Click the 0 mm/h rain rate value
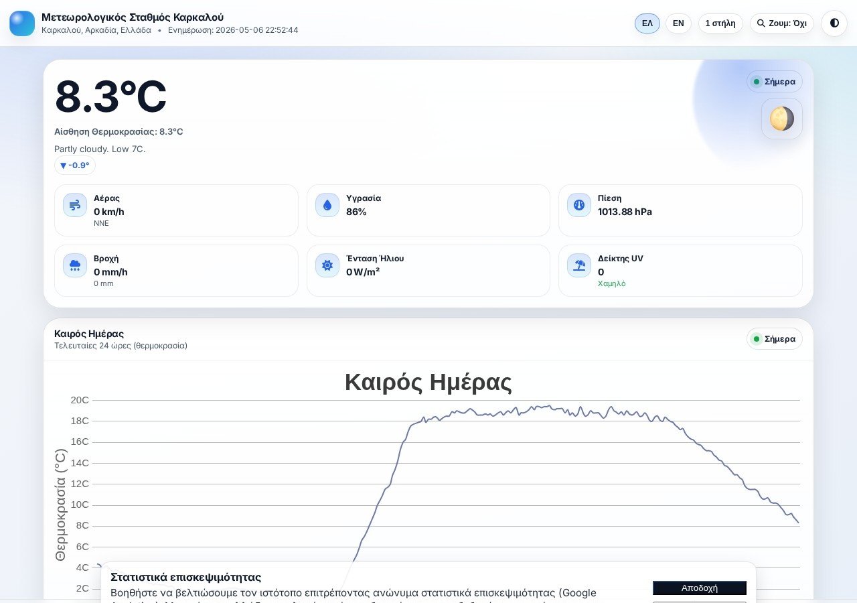 click(x=110, y=272)
